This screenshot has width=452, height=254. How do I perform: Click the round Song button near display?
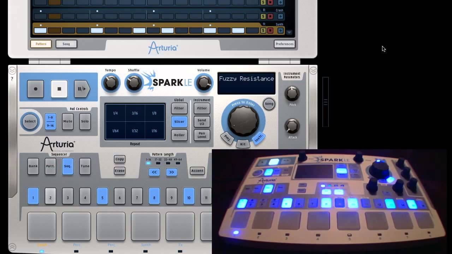point(269,104)
